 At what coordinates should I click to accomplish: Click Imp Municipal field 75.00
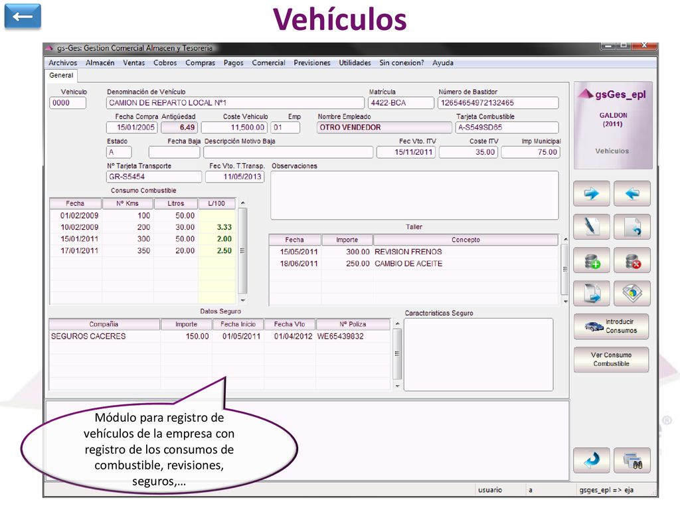click(x=531, y=152)
